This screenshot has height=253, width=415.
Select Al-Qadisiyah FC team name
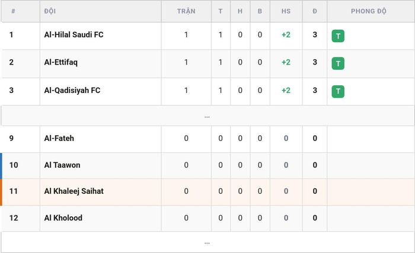pos(72,90)
